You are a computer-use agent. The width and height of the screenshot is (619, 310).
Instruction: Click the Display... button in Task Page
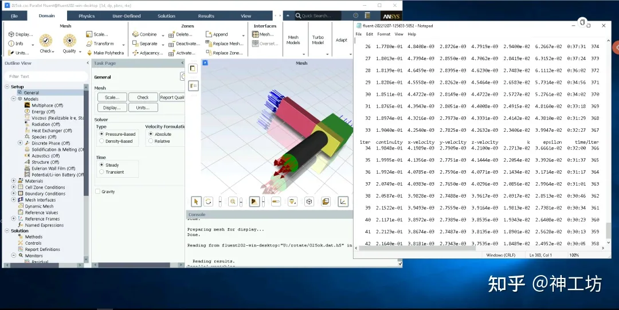click(x=112, y=107)
